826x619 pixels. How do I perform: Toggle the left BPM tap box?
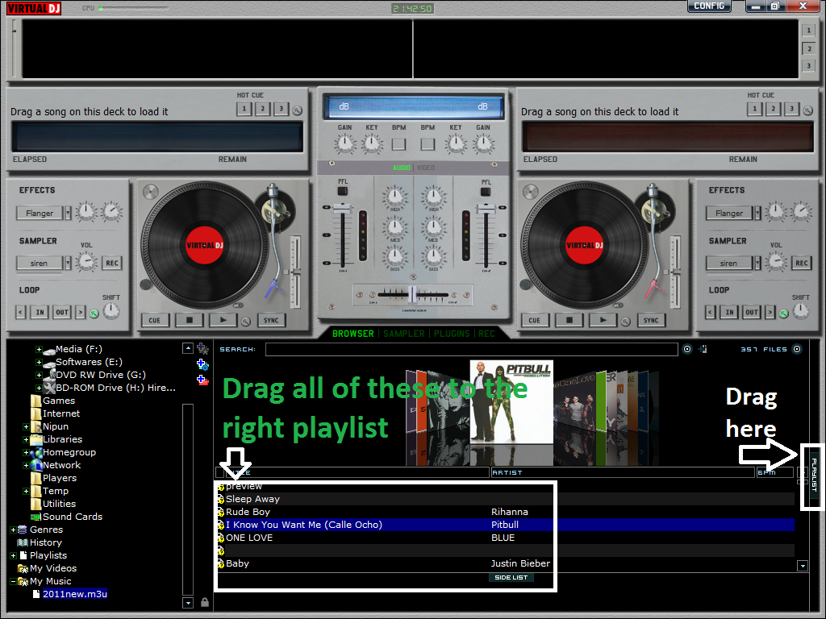(398, 143)
